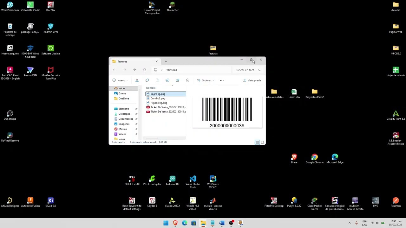Switch to large thumbnails view icon in status bar
The width and height of the screenshot is (406, 228).
click(x=262, y=142)
